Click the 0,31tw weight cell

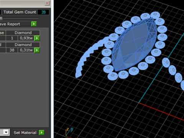pyautogui.click(x=26, y=50)
